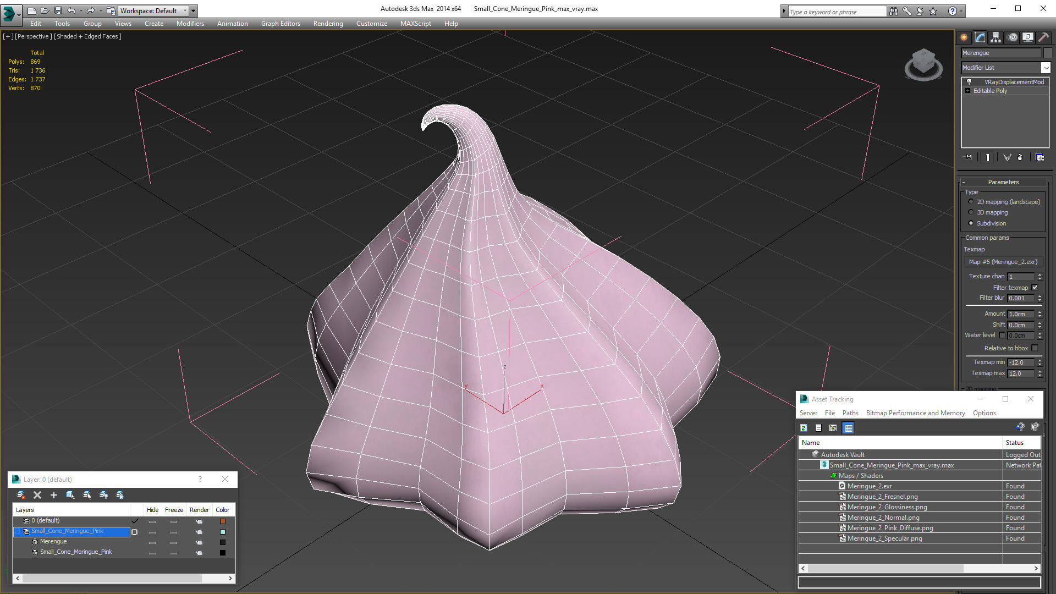Click the Pin Stack icon
Viewport: 1056px width, 594px height.
[x=969, y=157]
